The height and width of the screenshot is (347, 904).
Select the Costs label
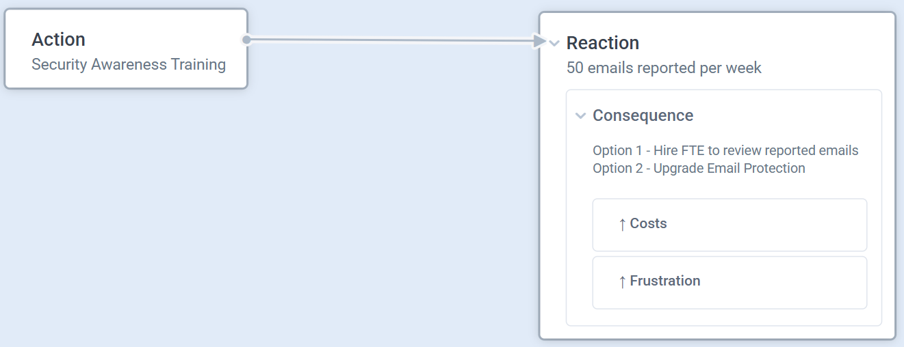pyautogui.click(x=648, y=224)
